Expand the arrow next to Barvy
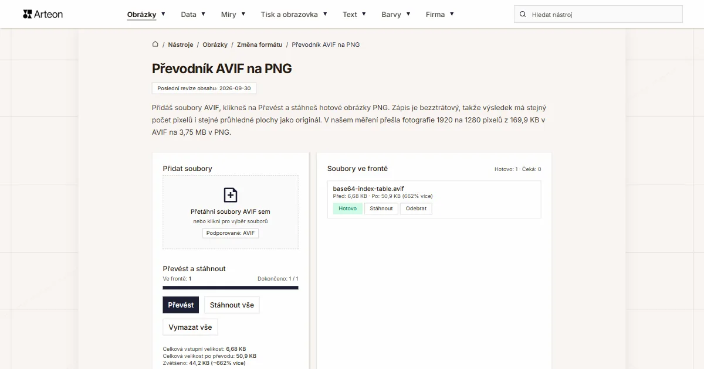Screen dimensions: 704x369 (x=408, y=14)
